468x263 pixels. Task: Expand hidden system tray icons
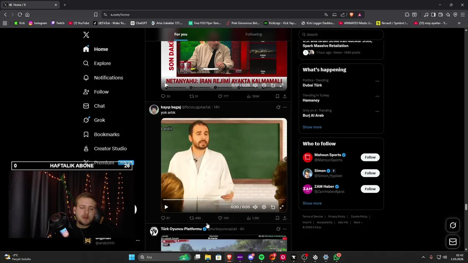pos(423,257)
